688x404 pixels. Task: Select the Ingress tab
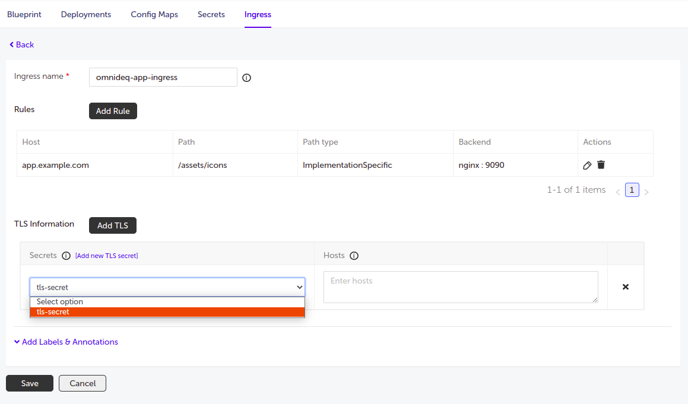258,14
